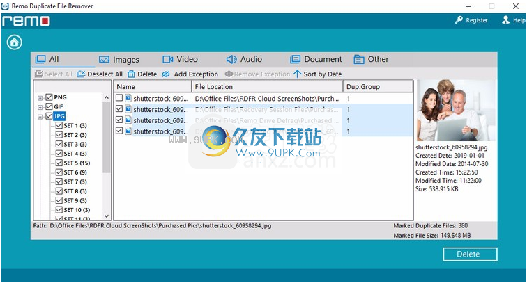Viewport: 527px width, 283px height.
Task: Toggle the JPG group checkbox
Action: 49,116
